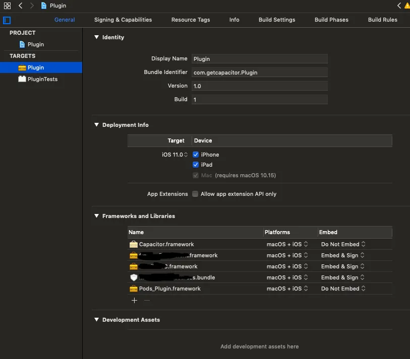
Task: Collapse the Frameworks and Libraries section
Action: point(97,216)
